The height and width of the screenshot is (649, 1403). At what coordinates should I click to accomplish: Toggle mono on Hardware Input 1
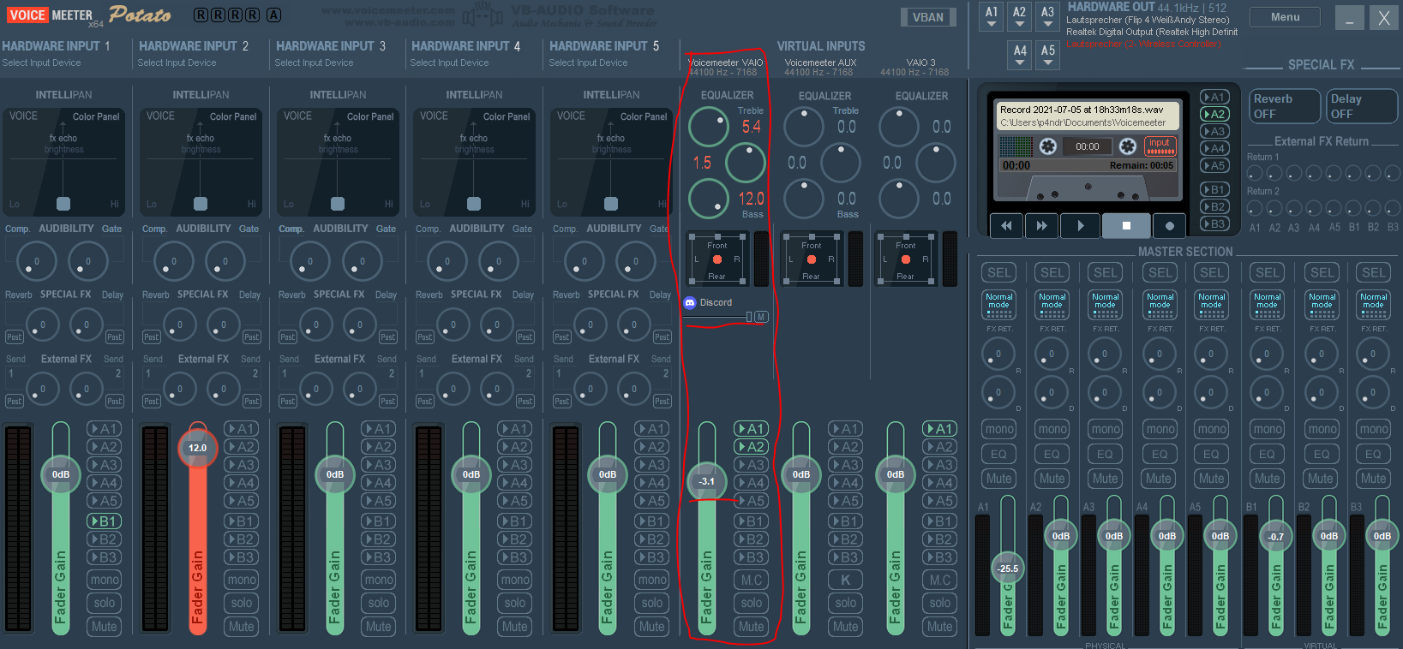(105, 580)
